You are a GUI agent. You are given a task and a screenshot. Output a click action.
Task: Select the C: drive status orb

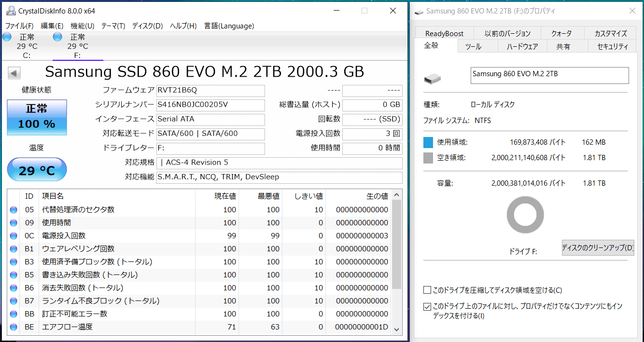coord(7,37)
